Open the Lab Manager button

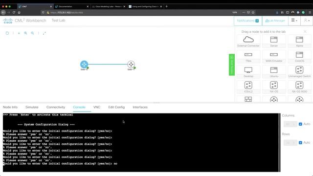275,21
